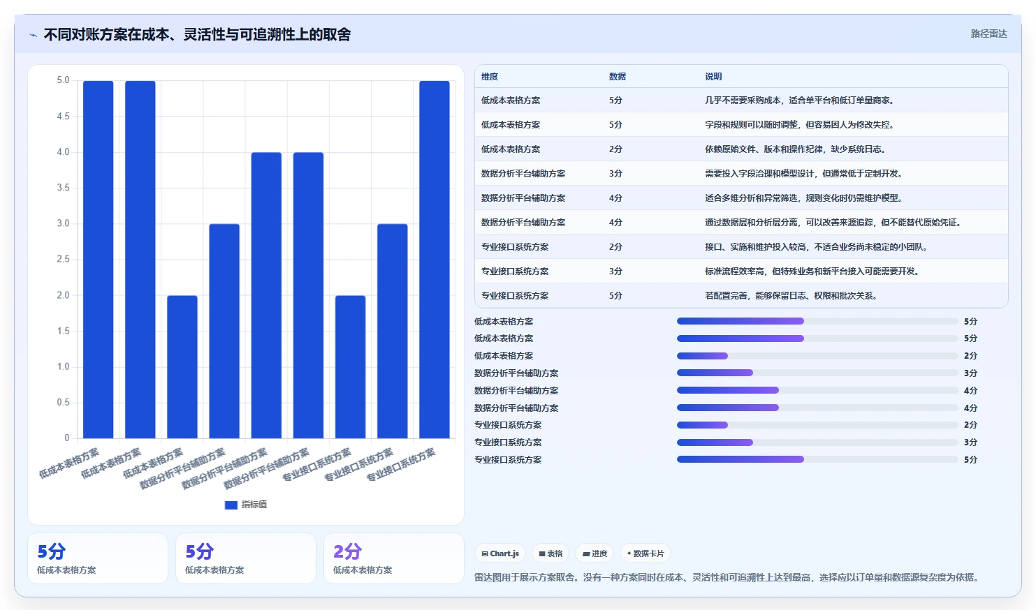1036x610 pixels.
Task: Click the 5.0 y-axis label
Action: (x=63, y=80)
